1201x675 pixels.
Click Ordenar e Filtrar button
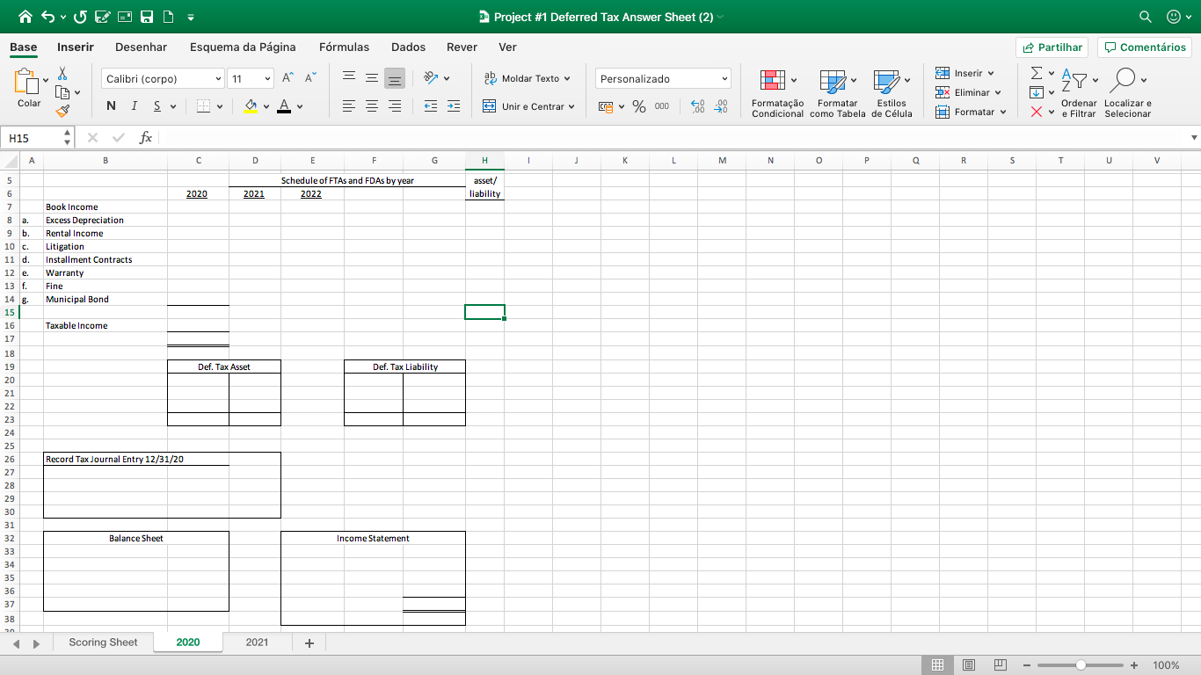[x=1078, y=94]
